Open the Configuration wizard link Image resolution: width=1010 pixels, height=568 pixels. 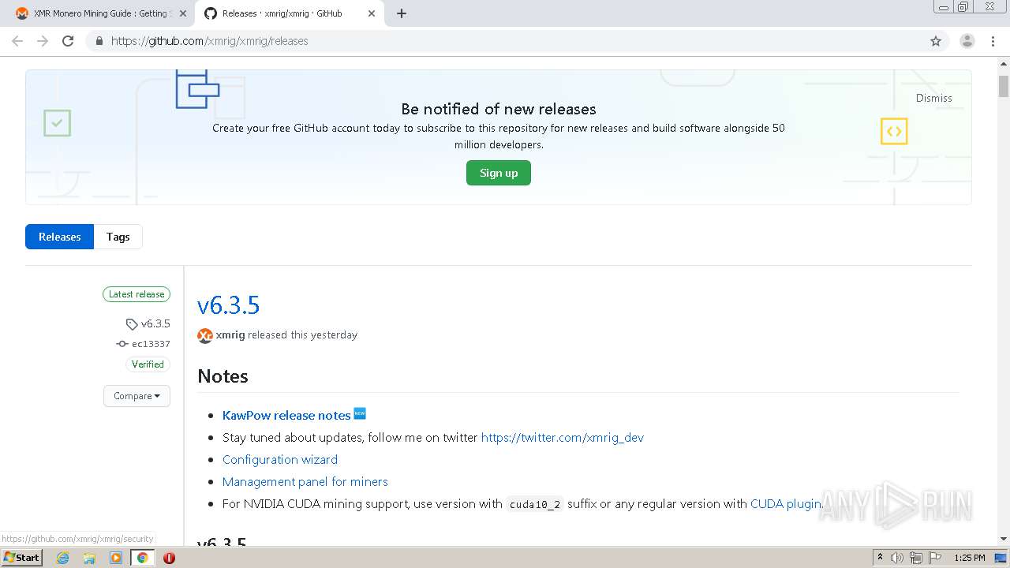(x=280, y=459)
